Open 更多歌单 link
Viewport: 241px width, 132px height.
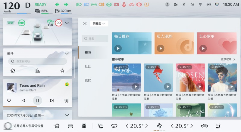pos(228,59)
